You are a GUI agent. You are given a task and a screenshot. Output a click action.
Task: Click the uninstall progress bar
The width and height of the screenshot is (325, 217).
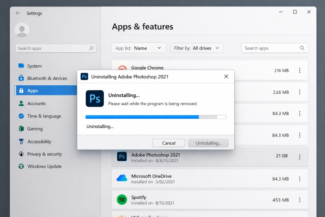tap(156, 117)
